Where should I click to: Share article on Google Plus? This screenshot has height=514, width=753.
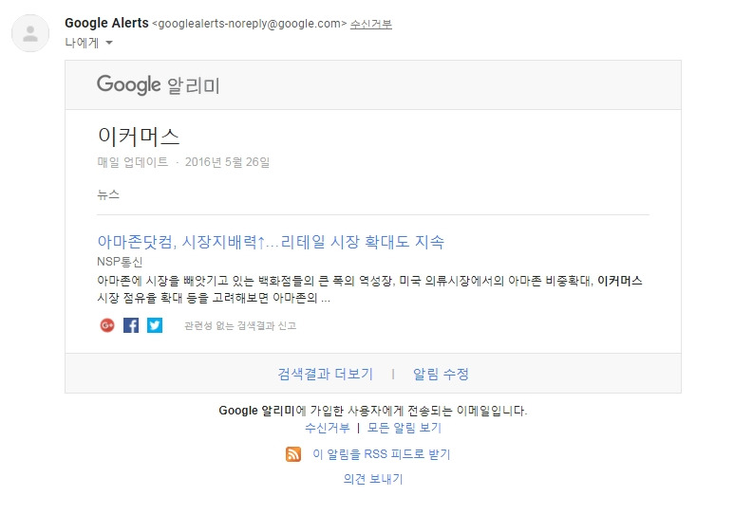pyautogui.click(x=107, y=325)
